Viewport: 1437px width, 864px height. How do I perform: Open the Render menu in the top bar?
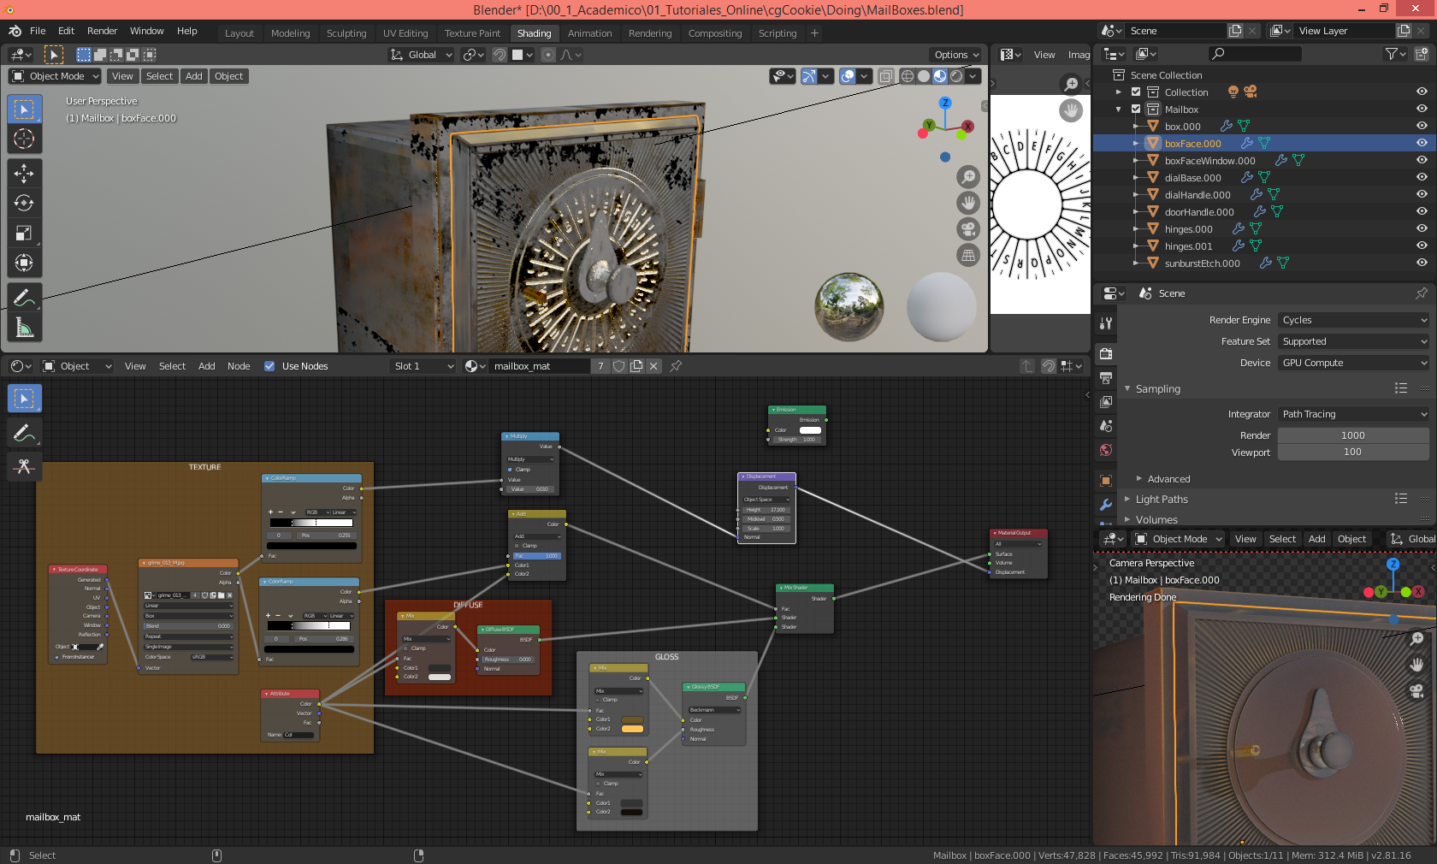click(102, 31)
